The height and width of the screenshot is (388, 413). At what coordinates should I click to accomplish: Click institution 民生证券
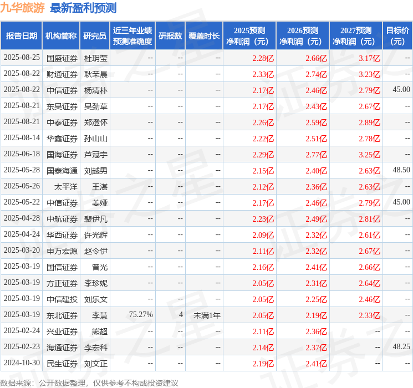click(62, 364)
